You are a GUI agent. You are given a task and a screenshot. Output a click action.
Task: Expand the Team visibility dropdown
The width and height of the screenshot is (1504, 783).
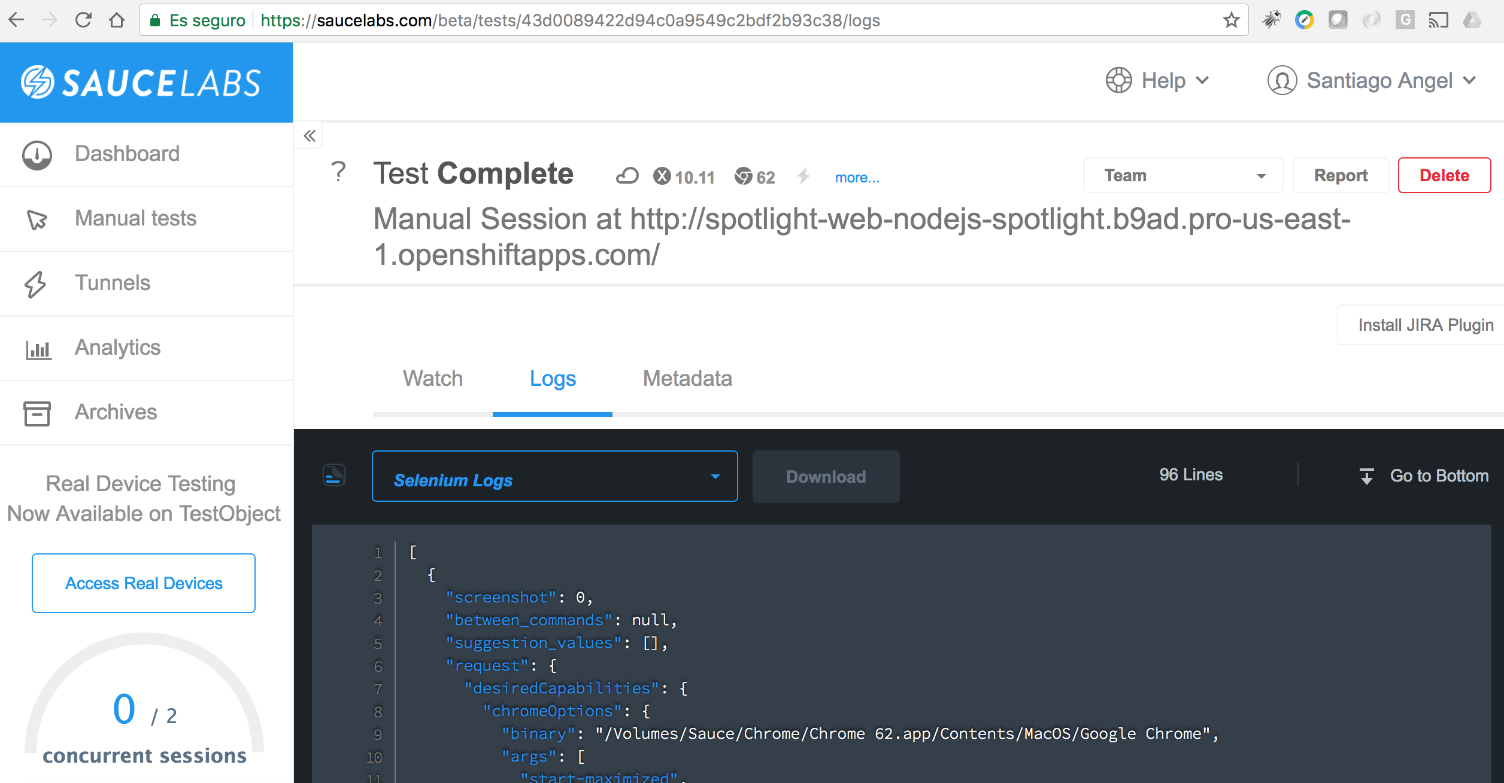point(1183,175)
